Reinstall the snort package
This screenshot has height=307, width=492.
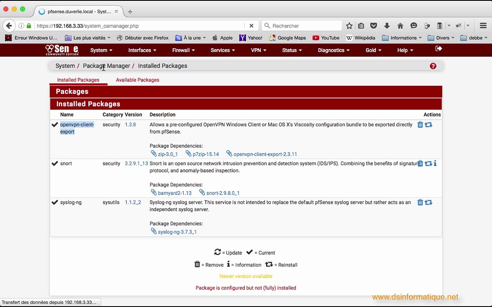tap(428, 164)
